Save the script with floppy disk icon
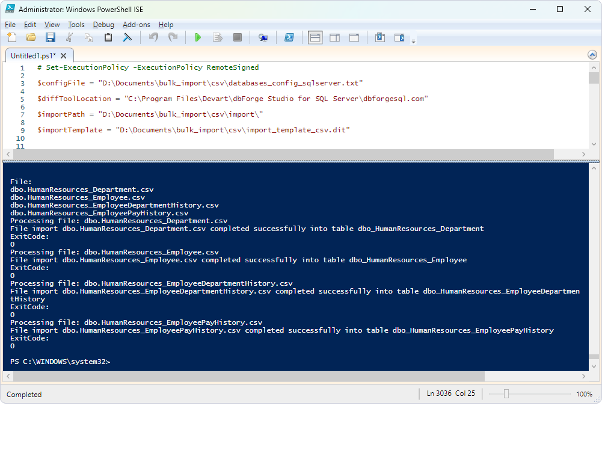 click(51, 38)
